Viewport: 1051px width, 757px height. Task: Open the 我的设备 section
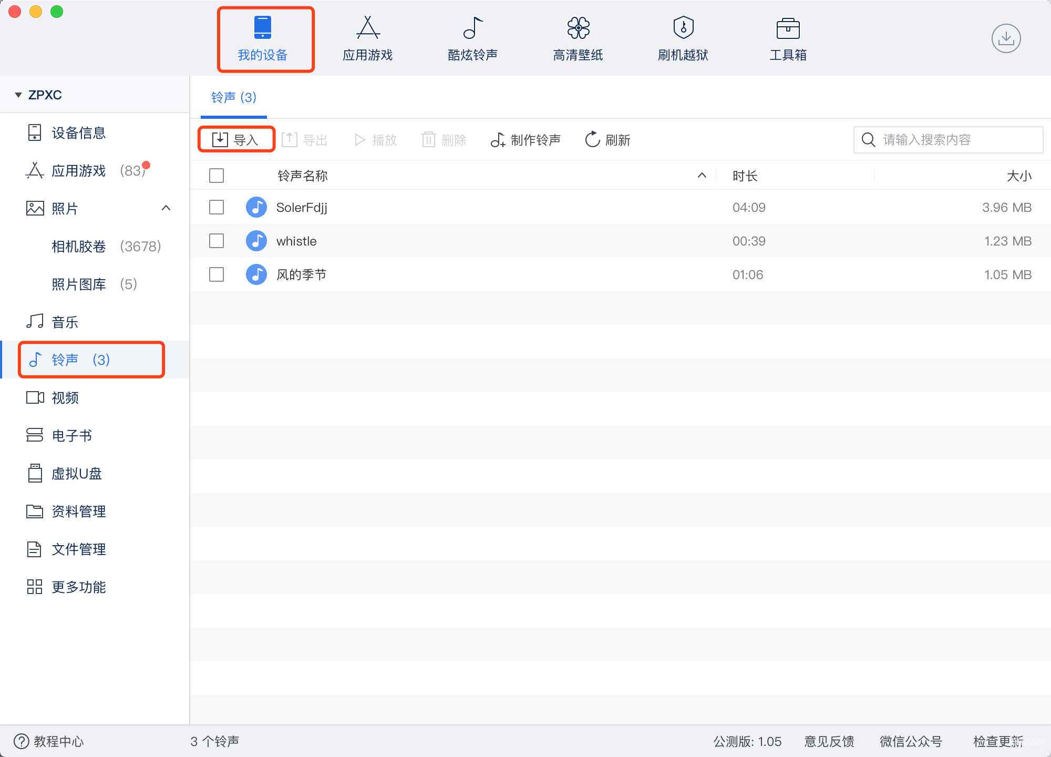point(263,39)
